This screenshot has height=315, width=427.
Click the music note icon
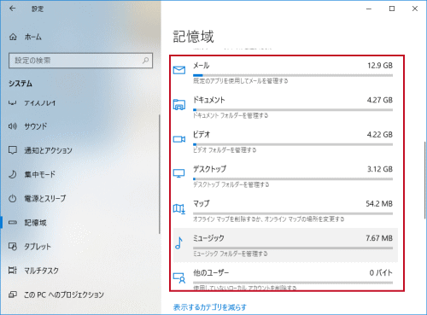[x=178, y=243]
